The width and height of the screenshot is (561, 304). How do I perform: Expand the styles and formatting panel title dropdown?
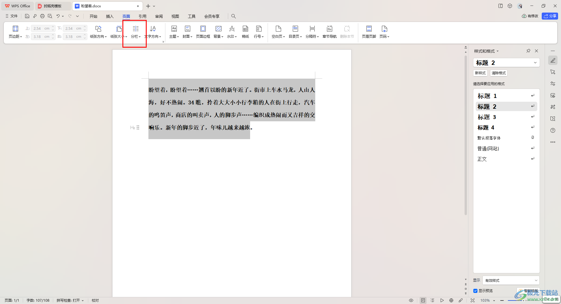click(498, 51)
